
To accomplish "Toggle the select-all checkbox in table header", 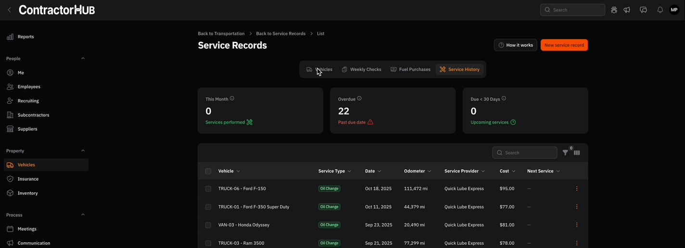I will coord(208,171).
